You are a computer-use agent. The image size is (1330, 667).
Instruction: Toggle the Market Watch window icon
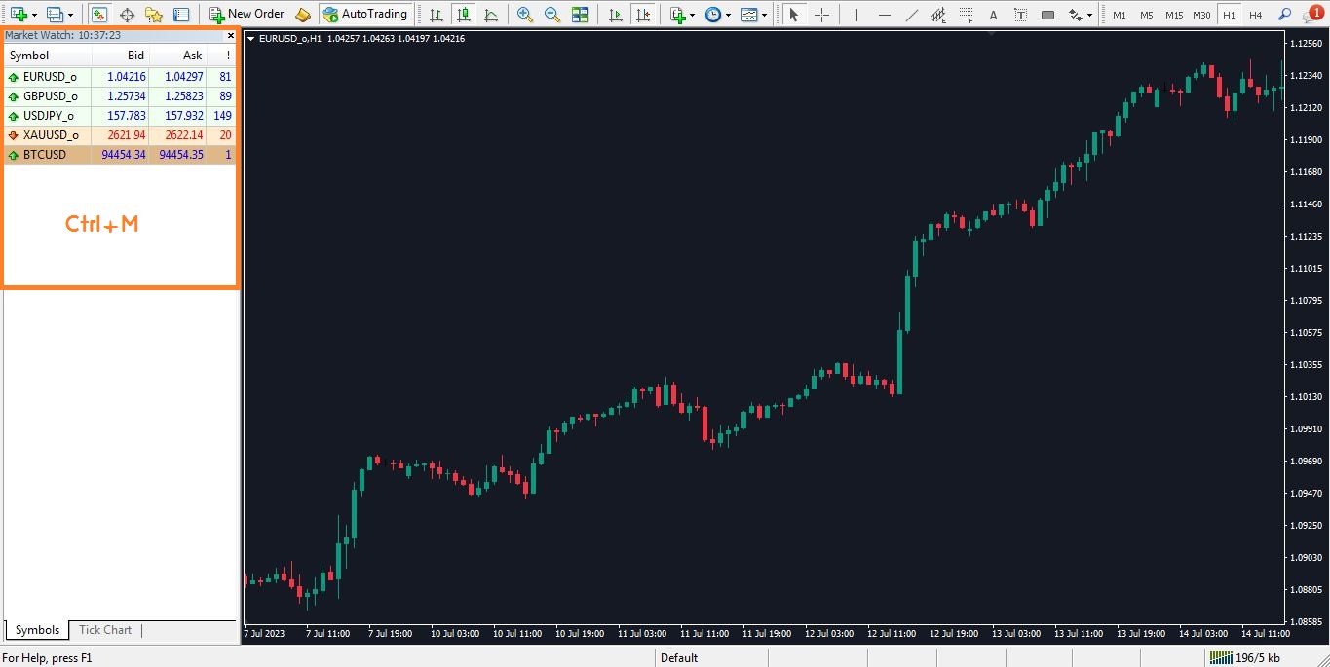(98, 15)
